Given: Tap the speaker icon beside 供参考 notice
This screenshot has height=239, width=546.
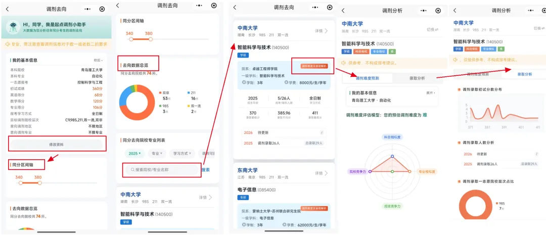Looking at the screenshot, I should (344, 63).
